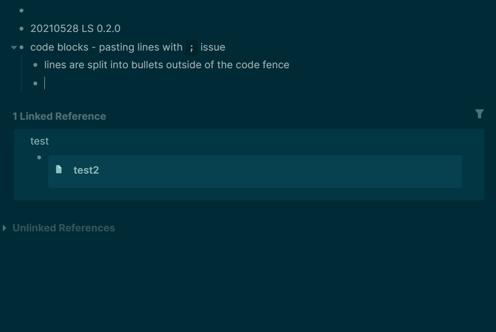Click the inline code ";" snippet

pos(190,47)
